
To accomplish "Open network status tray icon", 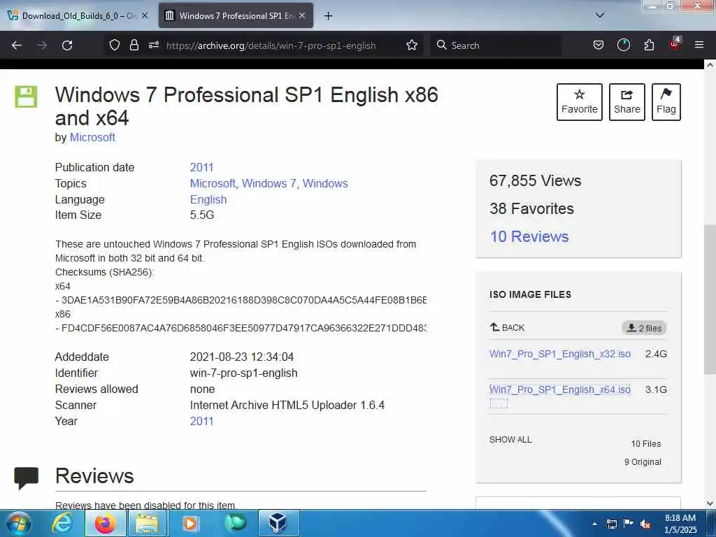I will (x=611, y=524).
